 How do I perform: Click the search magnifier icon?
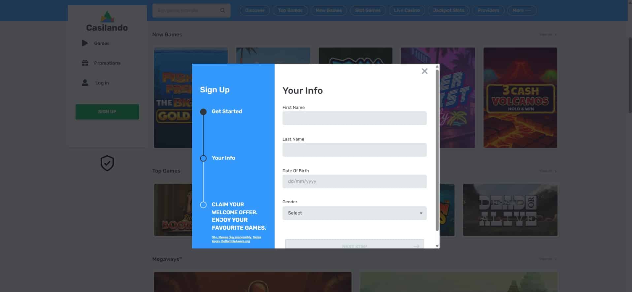tap(223, 11)
